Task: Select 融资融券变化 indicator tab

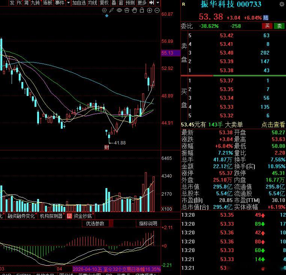Action: click(x=21, y=216)
